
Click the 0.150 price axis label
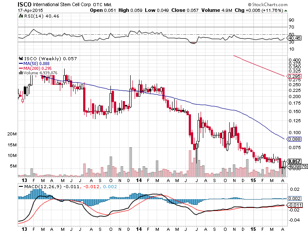coord(295,111)
